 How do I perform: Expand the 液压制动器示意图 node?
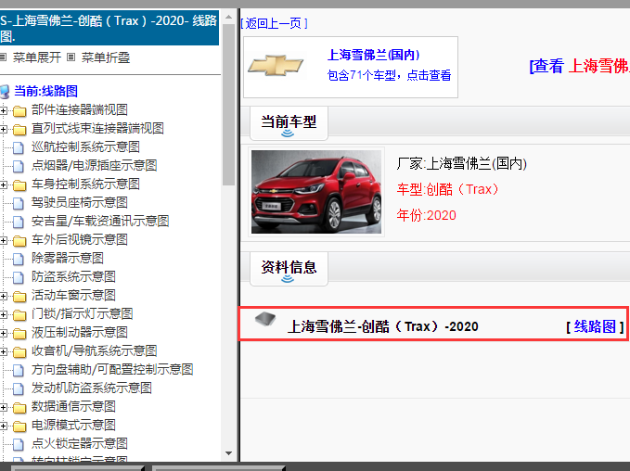3,333
